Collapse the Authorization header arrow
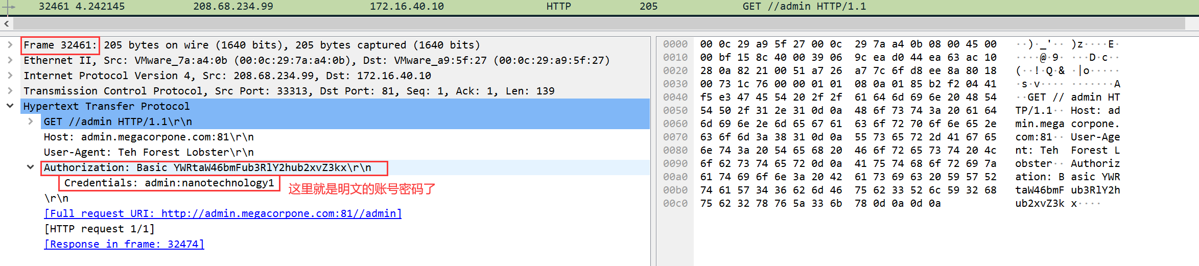The image size is (1199, 266). click(x=31, y=167)
